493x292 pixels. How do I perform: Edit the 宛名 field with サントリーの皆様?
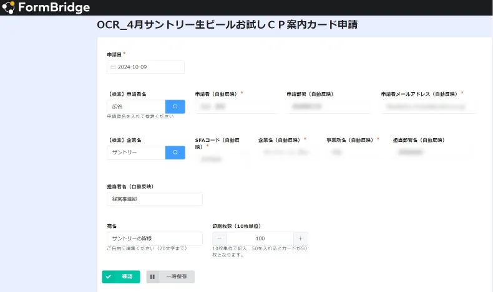(x=154, y=238)
